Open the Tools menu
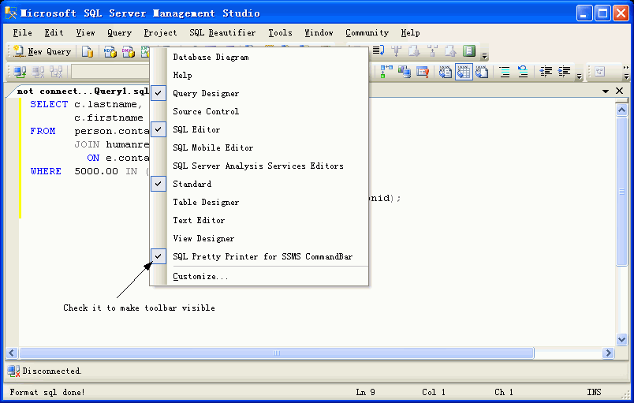This screenshot has height=403, width=634. point(280,33)
